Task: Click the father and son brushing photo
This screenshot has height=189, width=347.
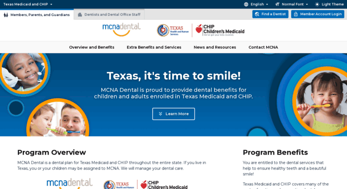Action: (58, 118)
